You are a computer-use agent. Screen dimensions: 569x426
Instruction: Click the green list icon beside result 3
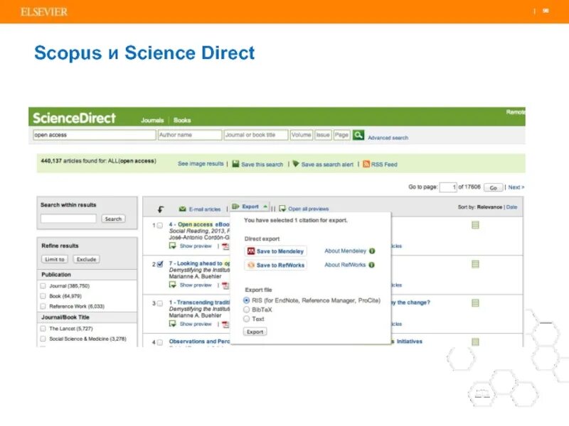475,303
